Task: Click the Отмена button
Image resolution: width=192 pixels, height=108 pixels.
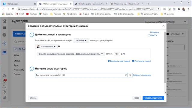Action: pyautogui.click(x=33, y=98)
